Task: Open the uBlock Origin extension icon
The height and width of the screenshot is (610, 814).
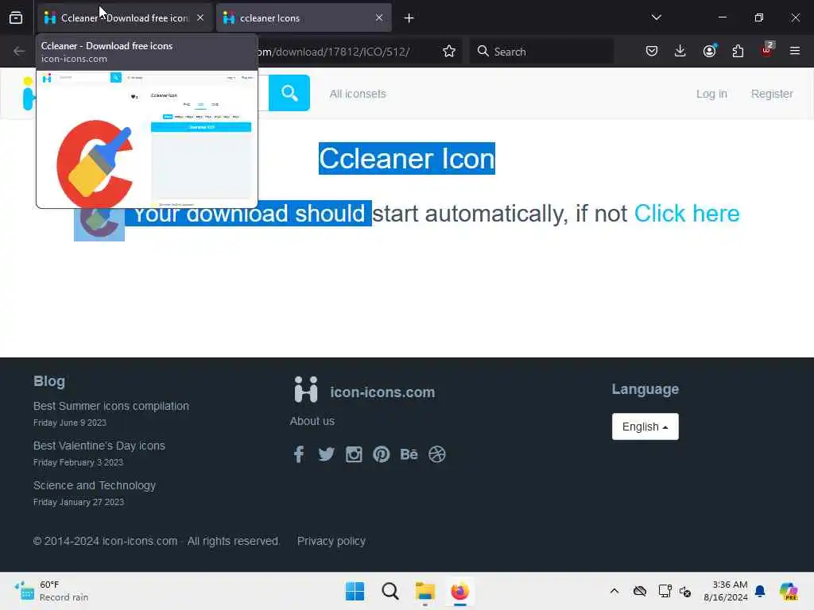Action: 767,50
